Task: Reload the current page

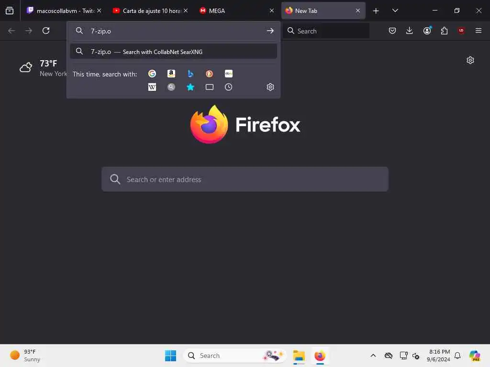Action: click(46, 31)
